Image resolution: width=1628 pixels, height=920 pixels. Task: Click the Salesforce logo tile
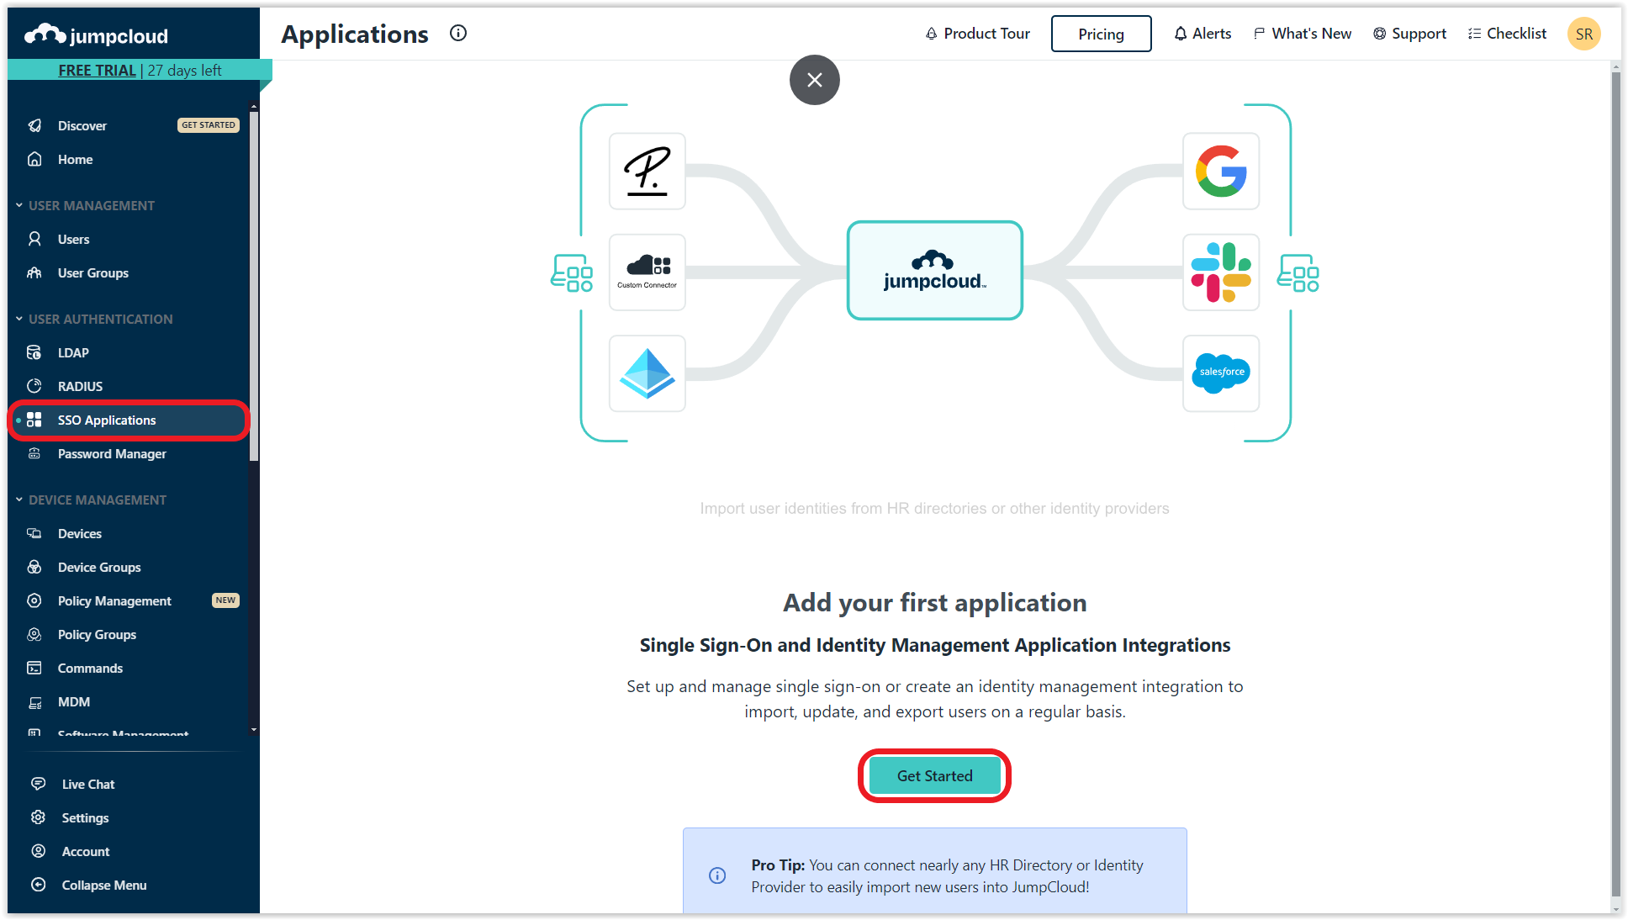tap(1221, 373)
